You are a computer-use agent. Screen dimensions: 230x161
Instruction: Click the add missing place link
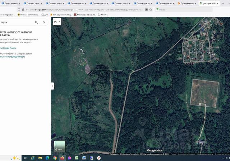pos(13,57)
